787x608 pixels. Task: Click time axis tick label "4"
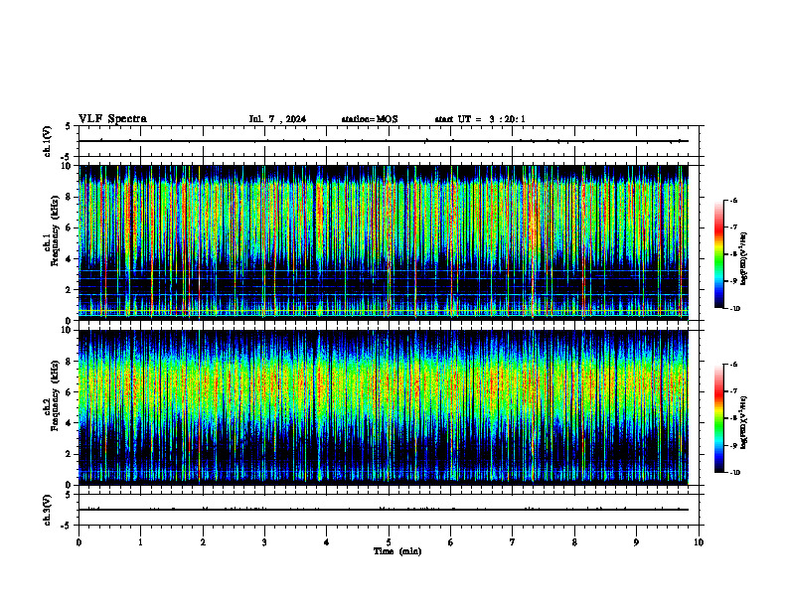point(327,542)
